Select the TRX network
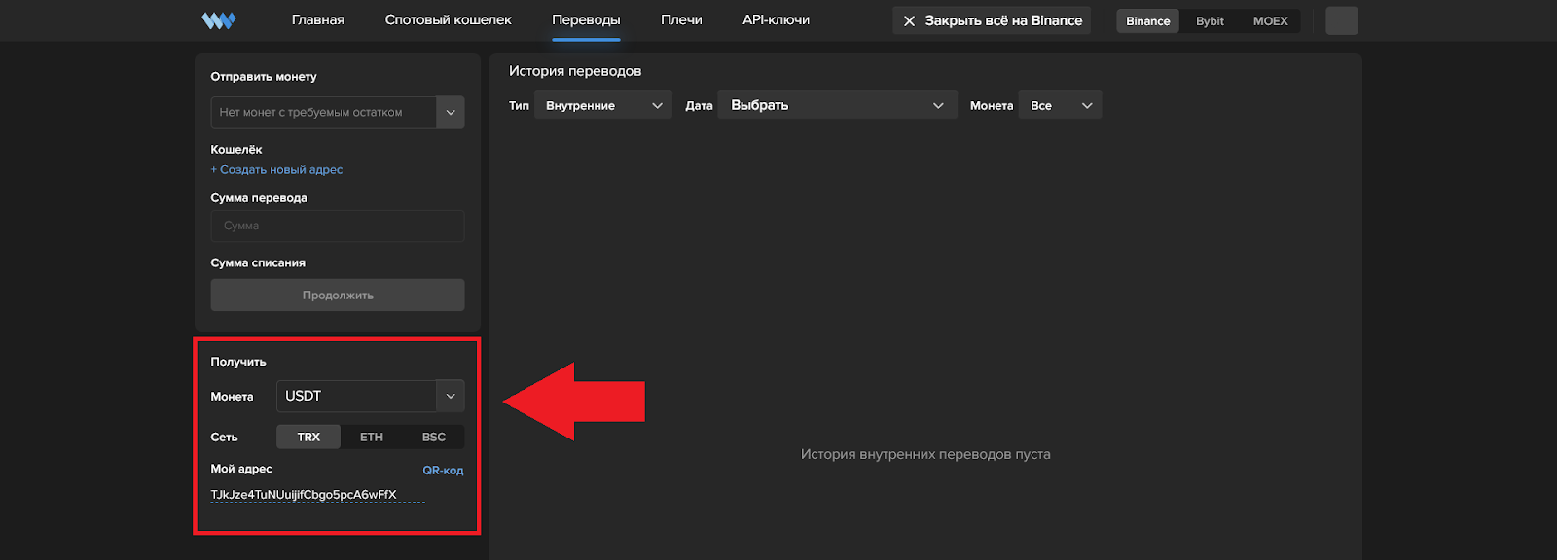 tap(308, 437)
